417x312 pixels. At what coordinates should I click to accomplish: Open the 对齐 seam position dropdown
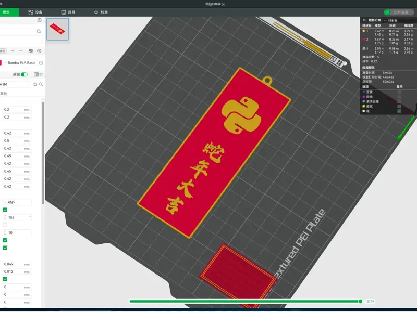pyautogui.click(x=17, y=202)
